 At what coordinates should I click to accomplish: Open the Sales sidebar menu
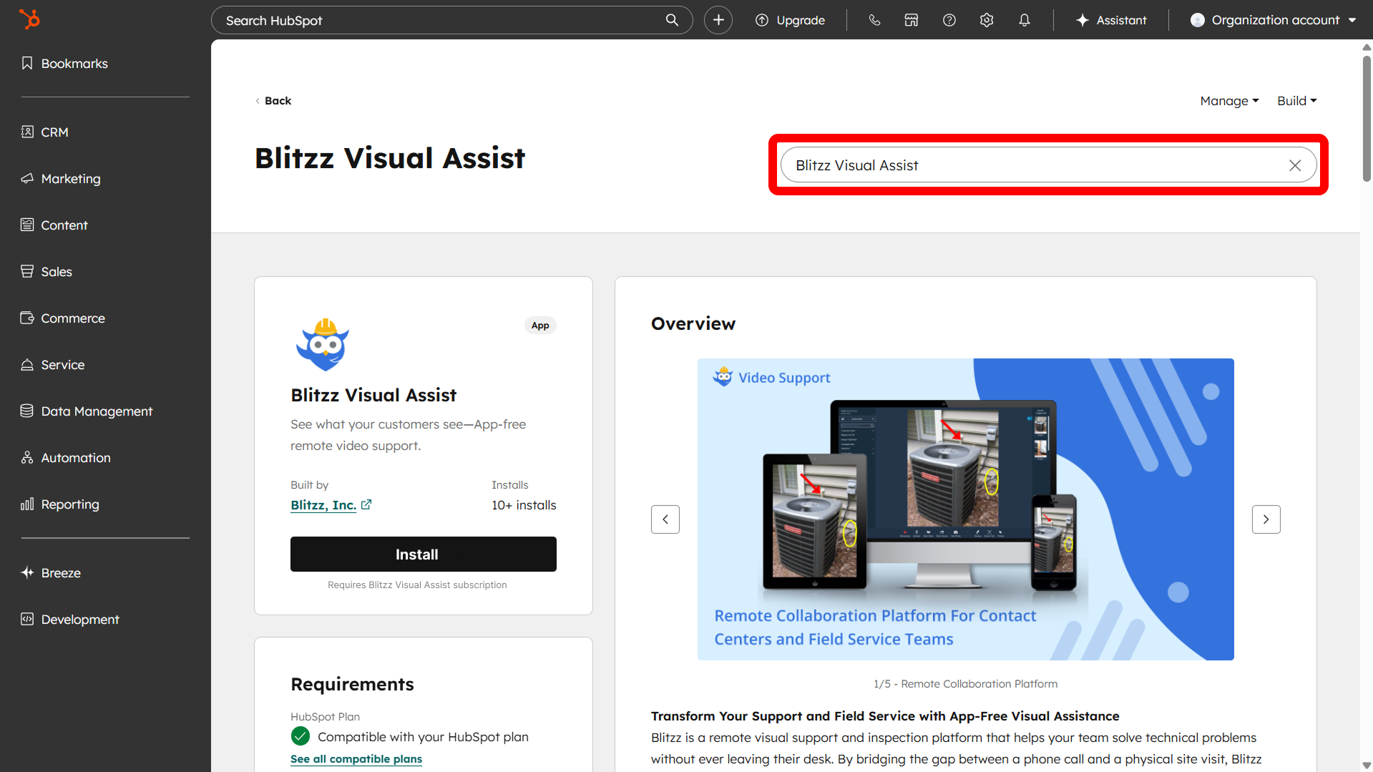[x=57, y=272]
